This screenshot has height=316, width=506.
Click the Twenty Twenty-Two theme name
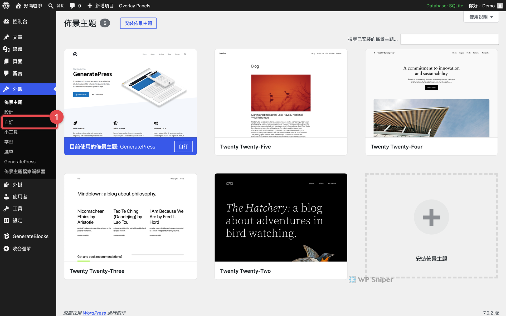click(x=245, y=271)
